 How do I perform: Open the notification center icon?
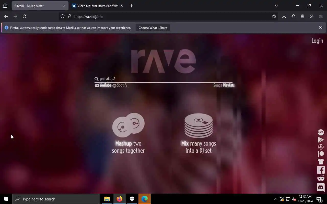click(319, 199)
